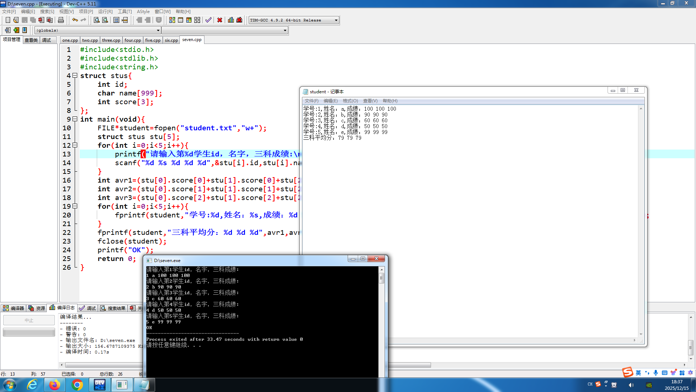Collapse the struct stus fold marker

pyautogui.click(x=75, y=75)
